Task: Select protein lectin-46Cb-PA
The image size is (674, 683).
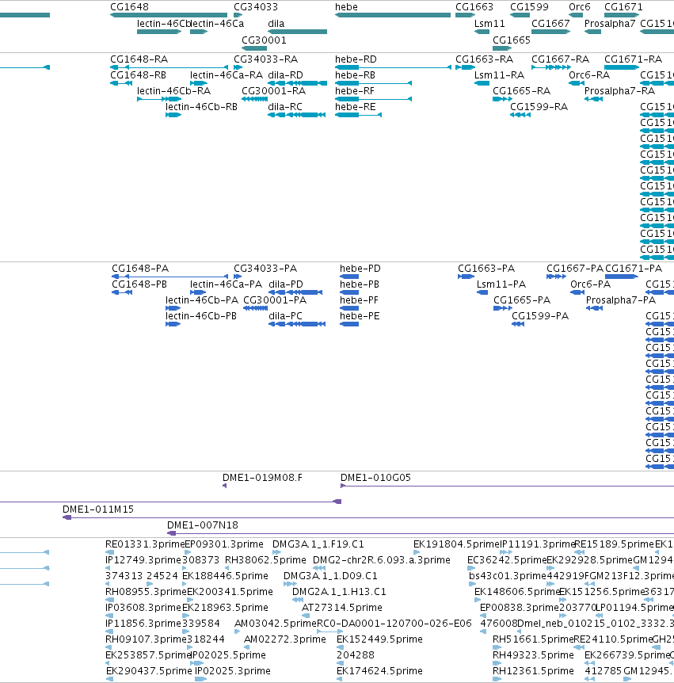Action: 202,300
